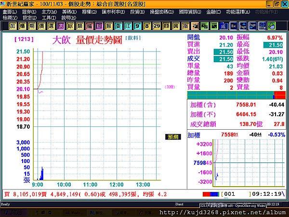
Task: Click the 大飲 量價走勢圖 chart title
Action: [x=87, y=40]
